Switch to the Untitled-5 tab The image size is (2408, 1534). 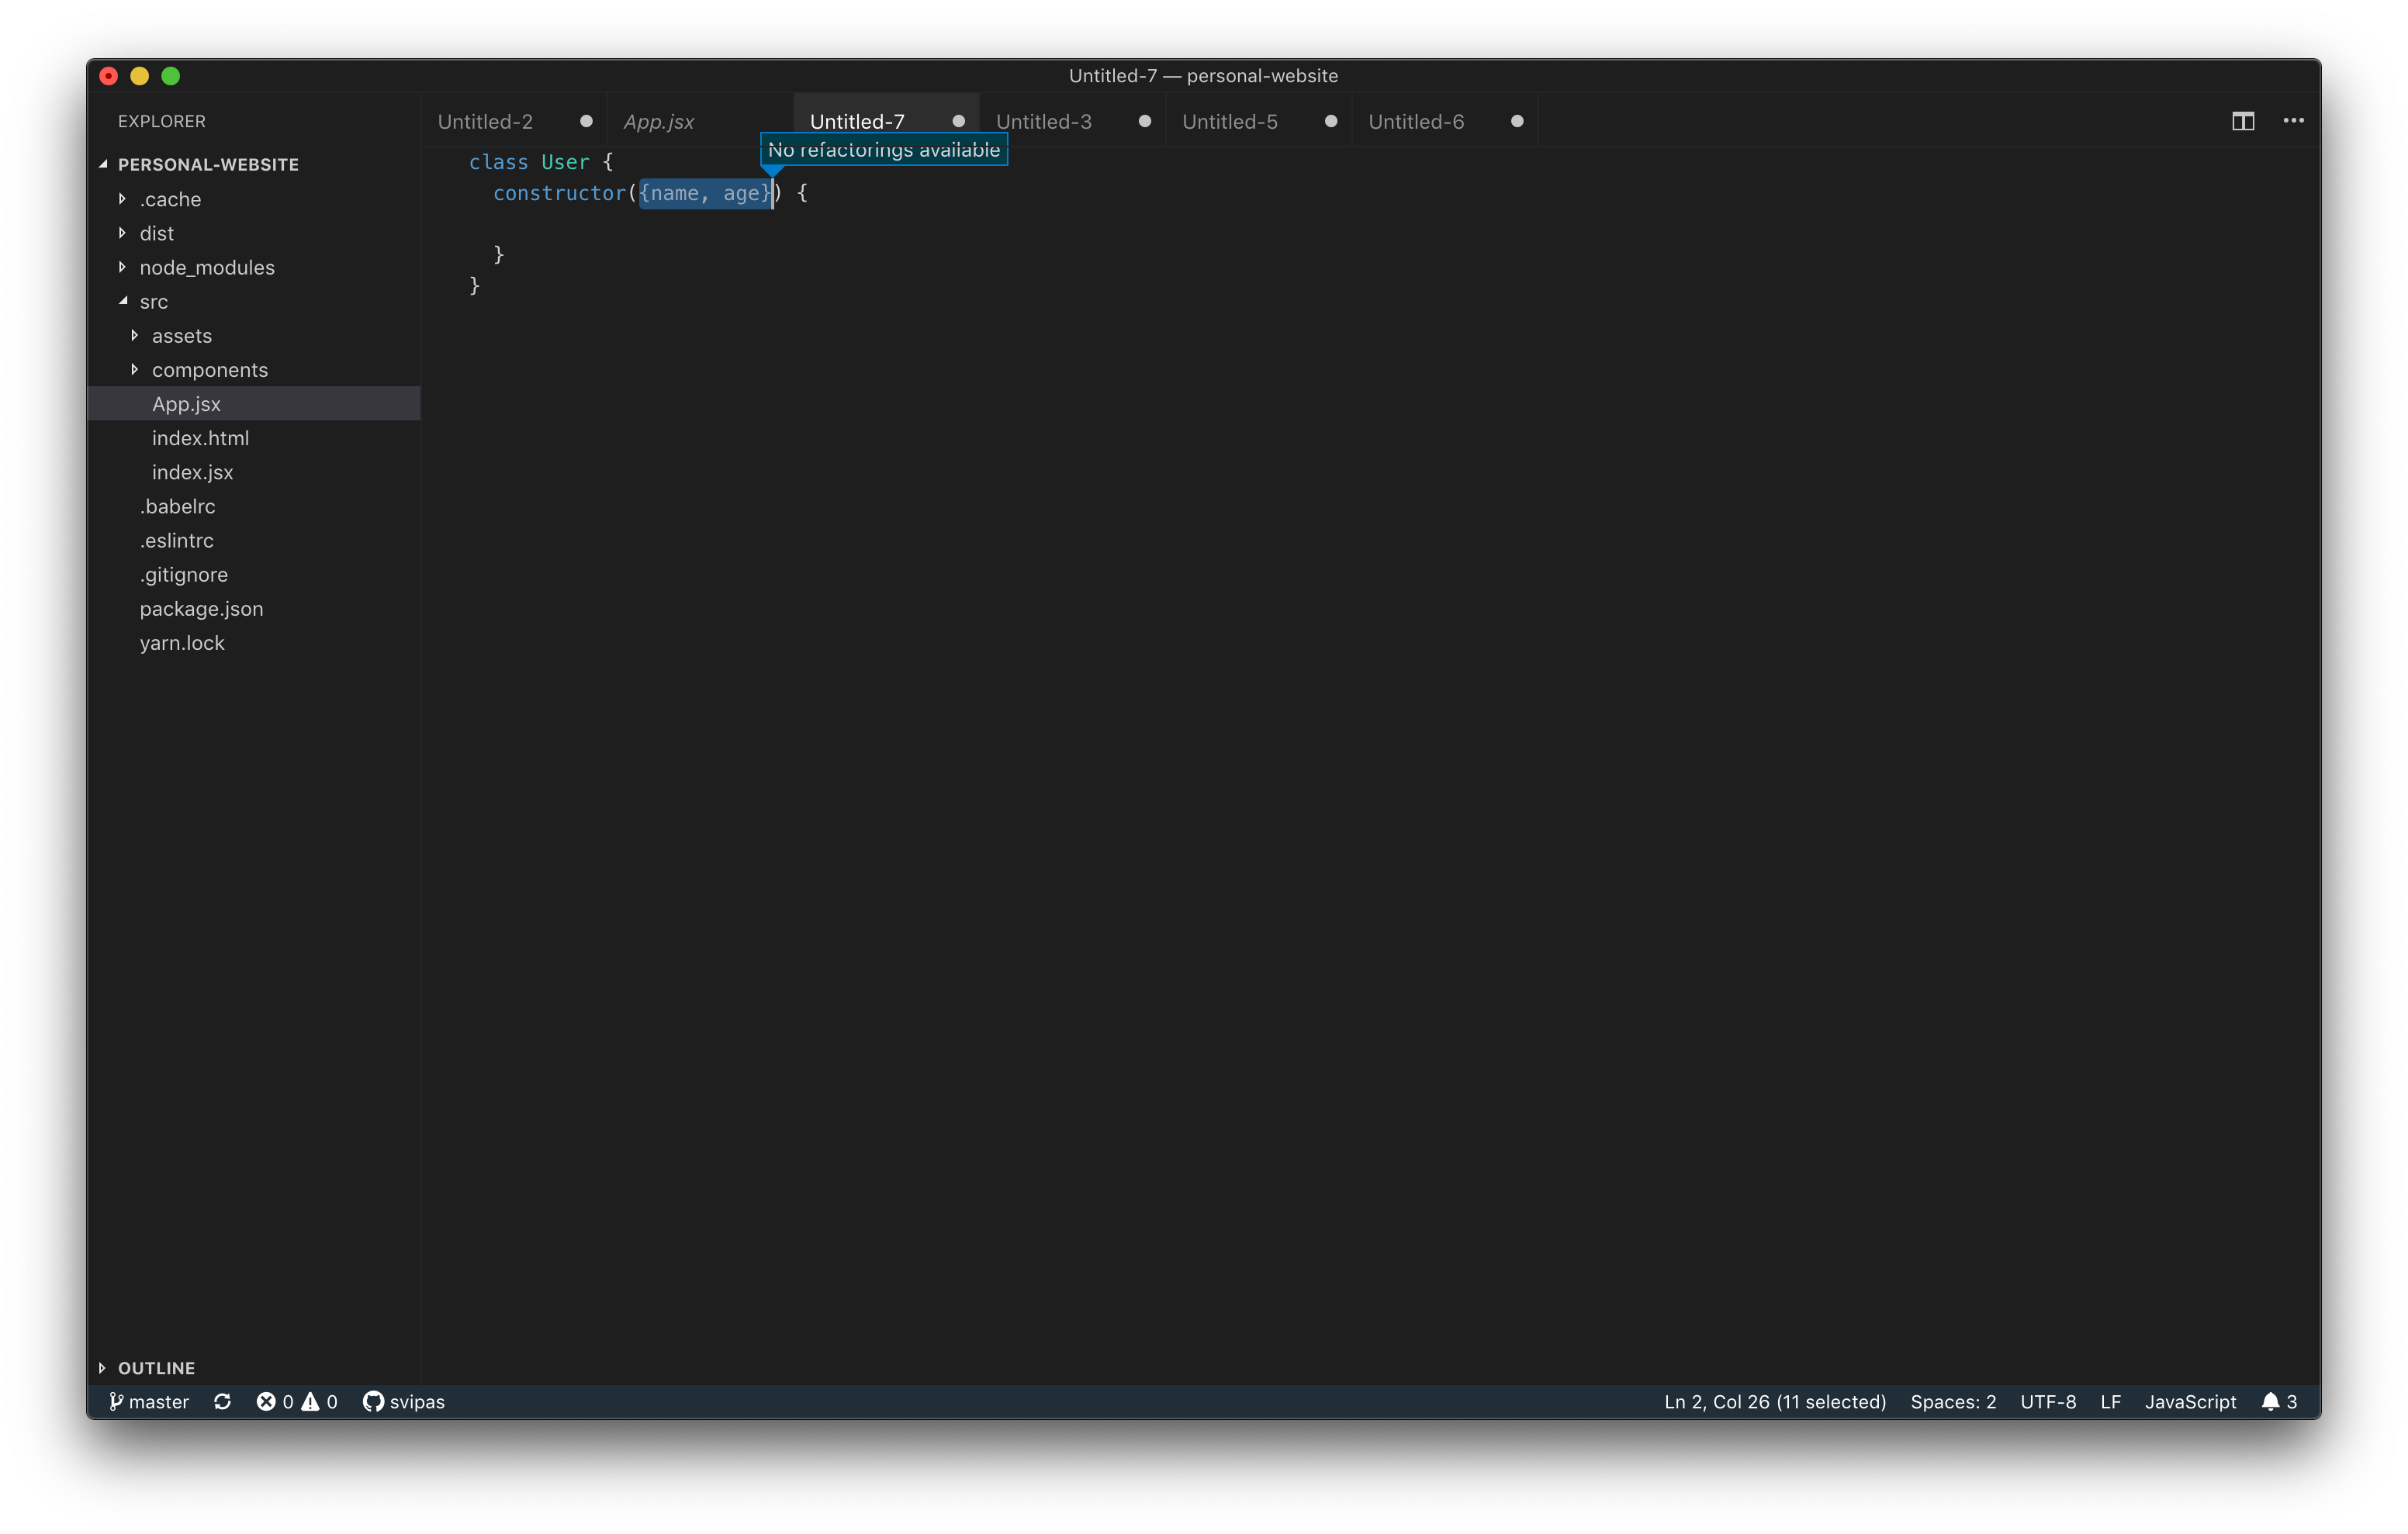(x=1229, y=121)
